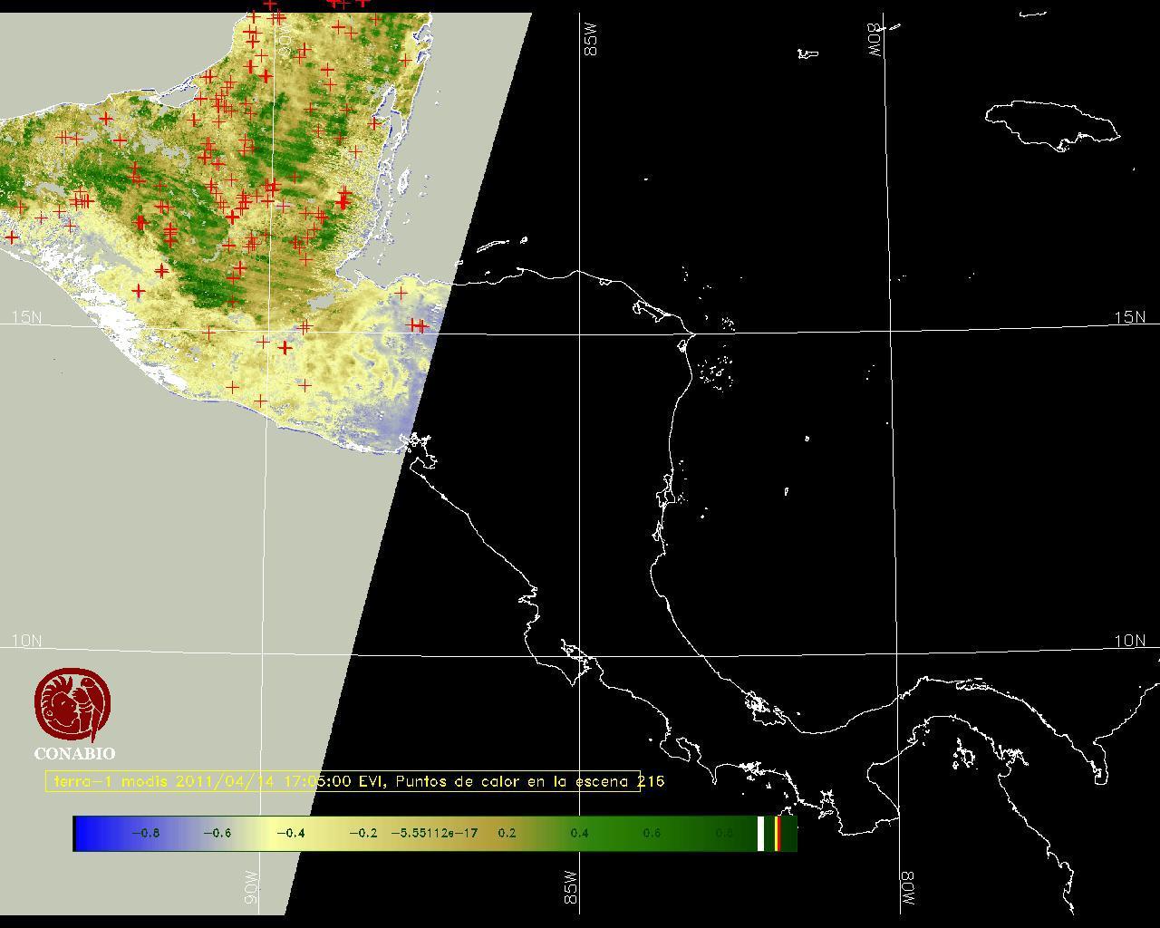Click the CONABIO text below the logo

(74, 753)
